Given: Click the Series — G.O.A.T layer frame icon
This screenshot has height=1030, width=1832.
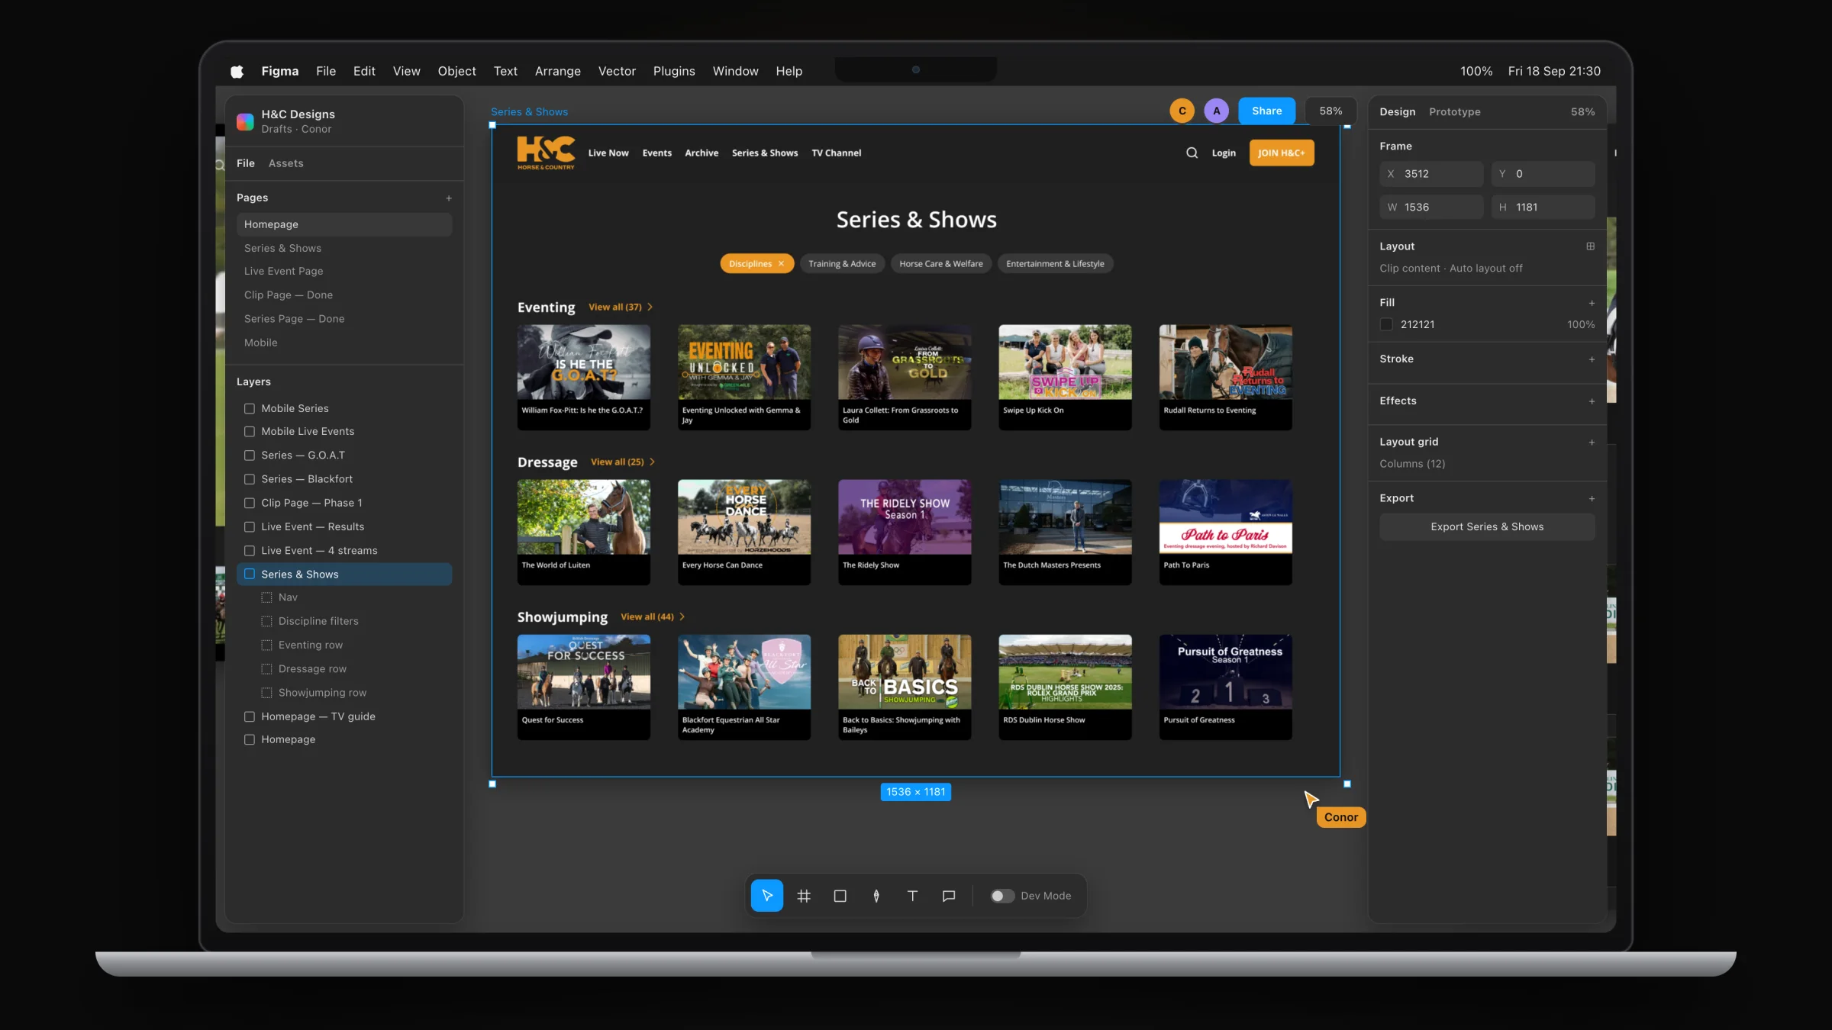Looking at the screenshot, I should (249, 455).
